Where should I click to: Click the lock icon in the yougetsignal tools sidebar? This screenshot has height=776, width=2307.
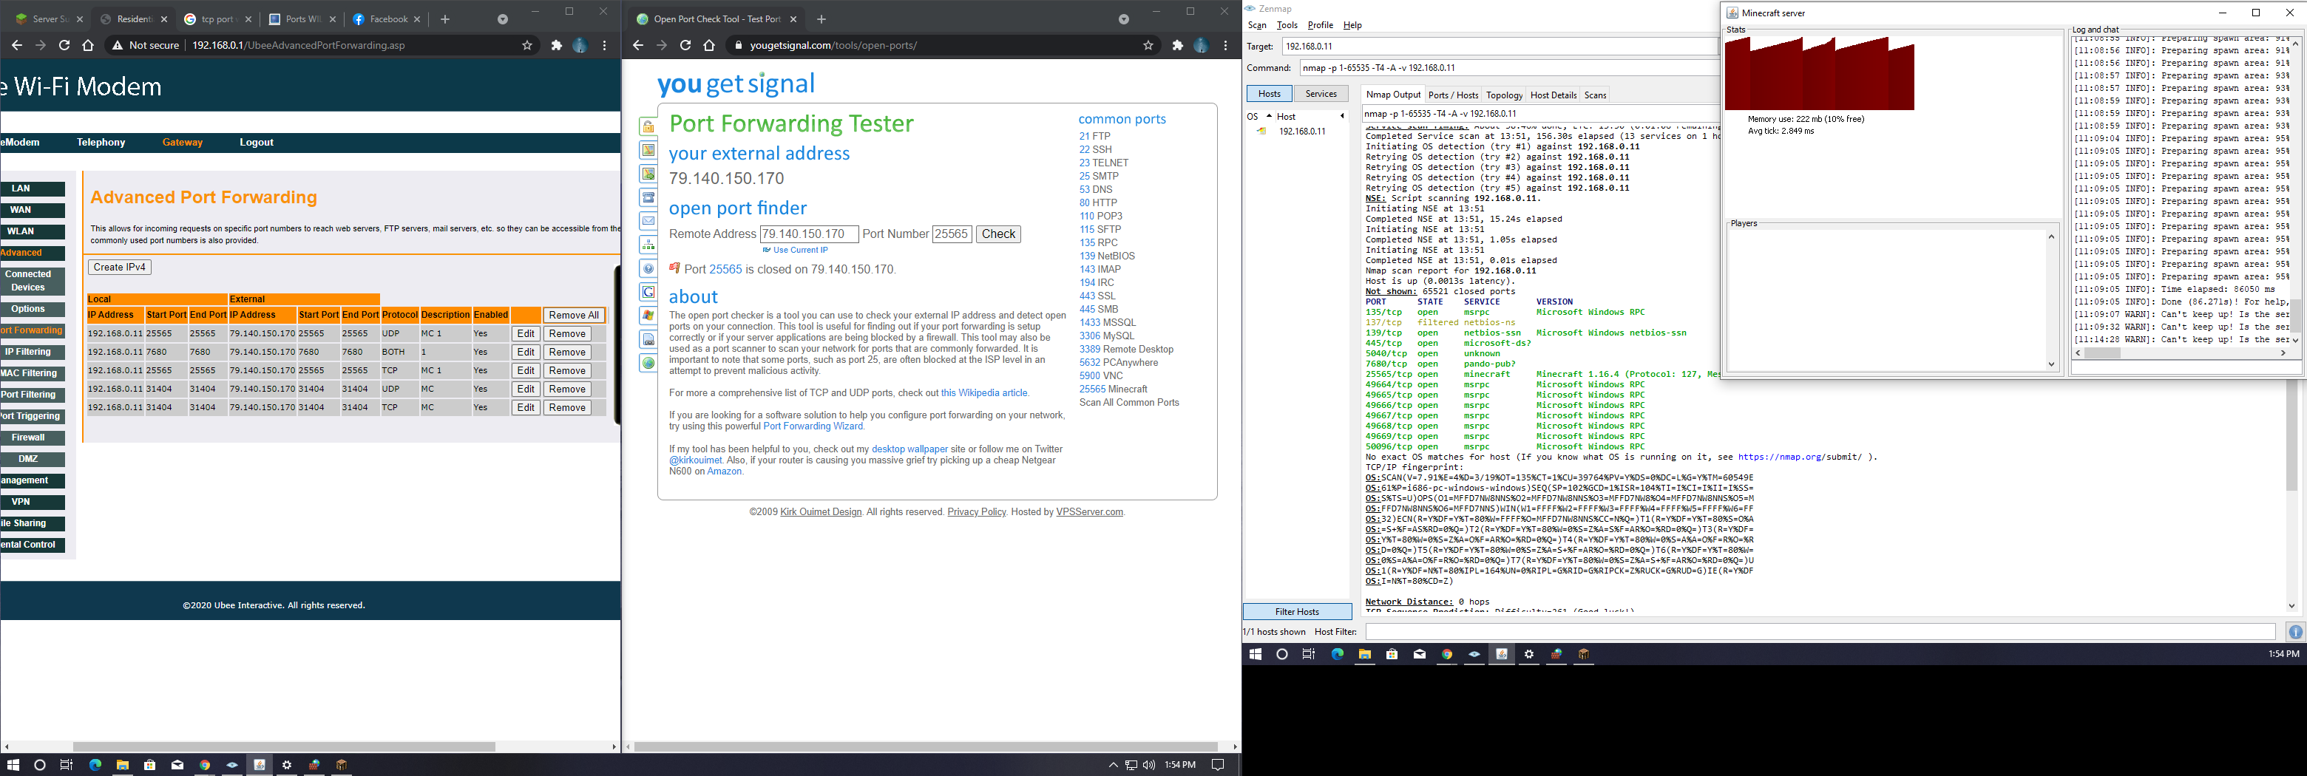pos(648,126)
